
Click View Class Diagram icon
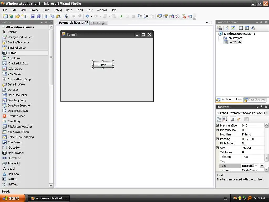tap(253, 28)
